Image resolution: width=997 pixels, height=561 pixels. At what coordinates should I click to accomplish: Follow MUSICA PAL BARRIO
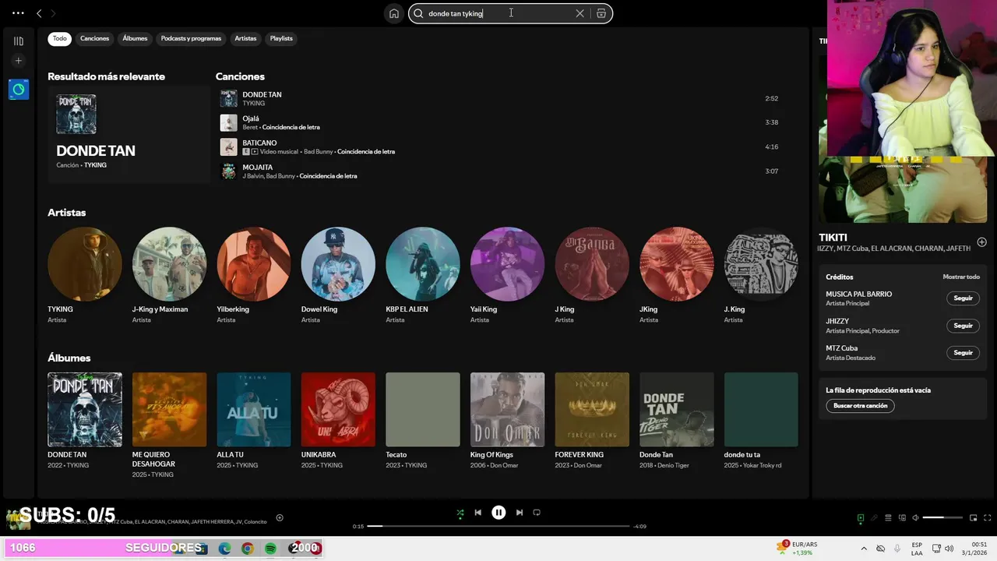[964, 298]
